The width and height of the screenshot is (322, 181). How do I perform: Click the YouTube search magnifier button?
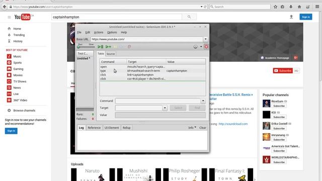click(189, 17)
